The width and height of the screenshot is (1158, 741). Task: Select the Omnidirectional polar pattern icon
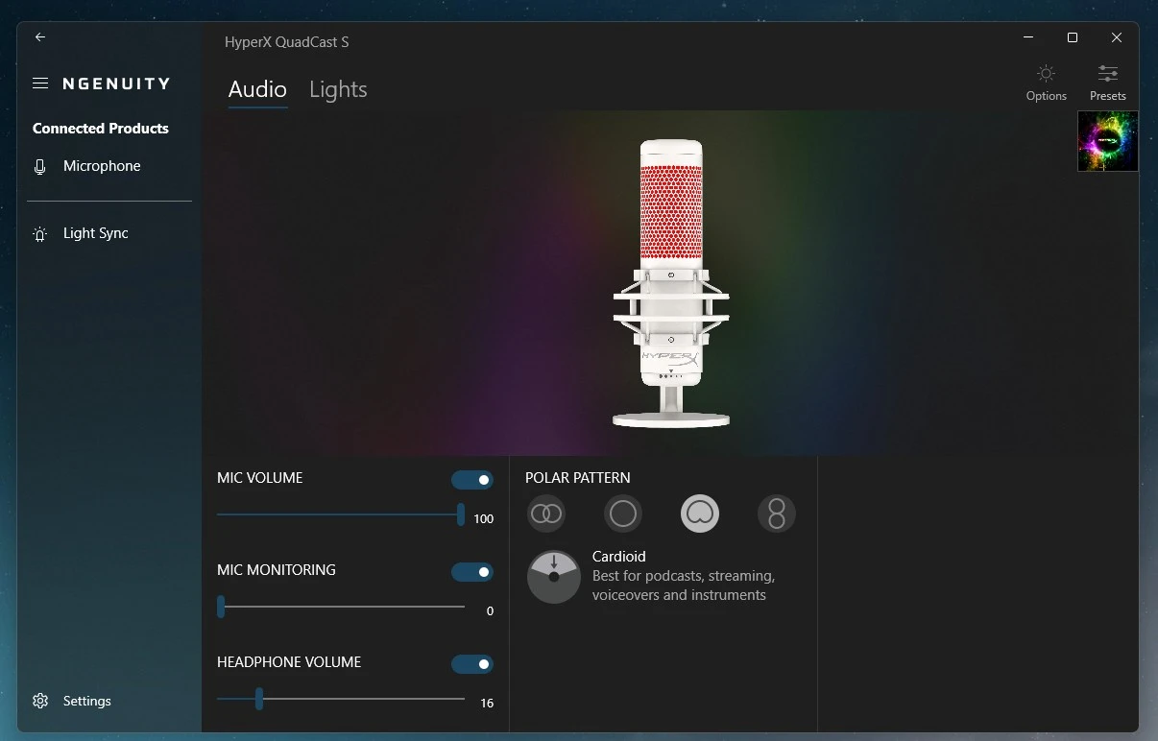[623, 514]
